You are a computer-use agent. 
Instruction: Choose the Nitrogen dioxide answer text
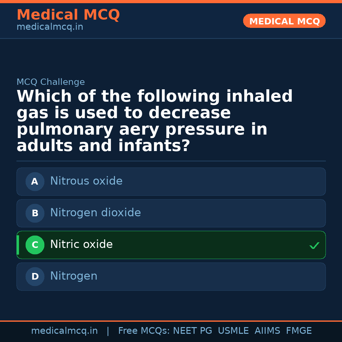tap(95, 213)
